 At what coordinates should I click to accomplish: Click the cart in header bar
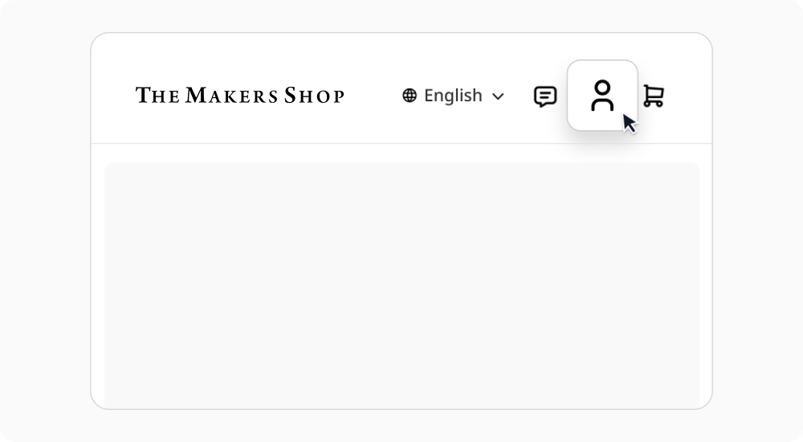654,96
